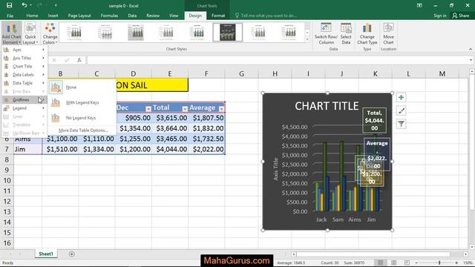Click the zoom slider handle
The height and width of the screenshot is (267, 475).
click(x=439, y=263)
